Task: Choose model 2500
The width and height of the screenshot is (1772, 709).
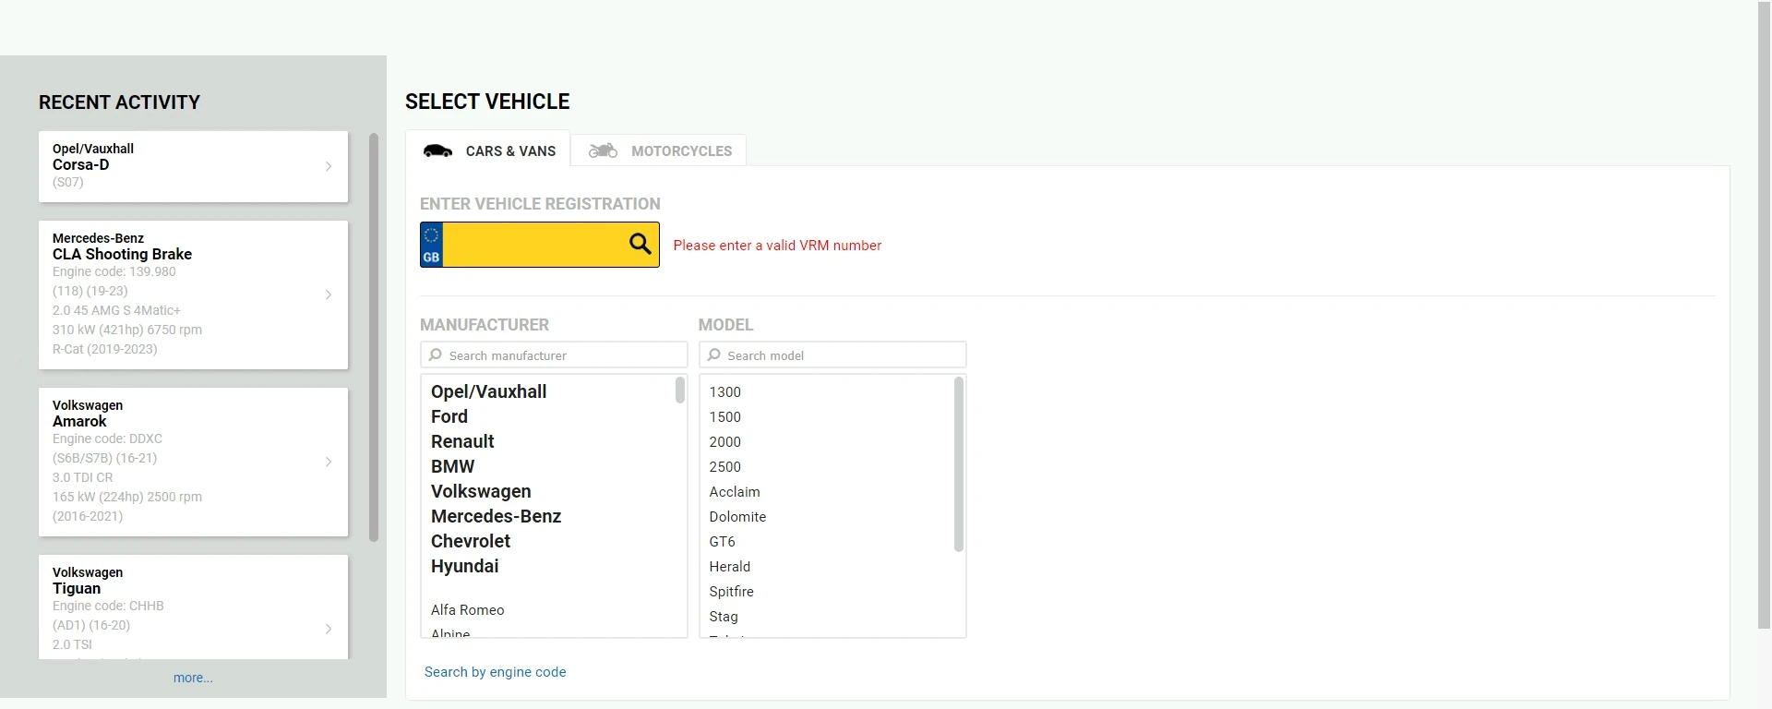Action: pyautogui.click(x=724, y=466)
